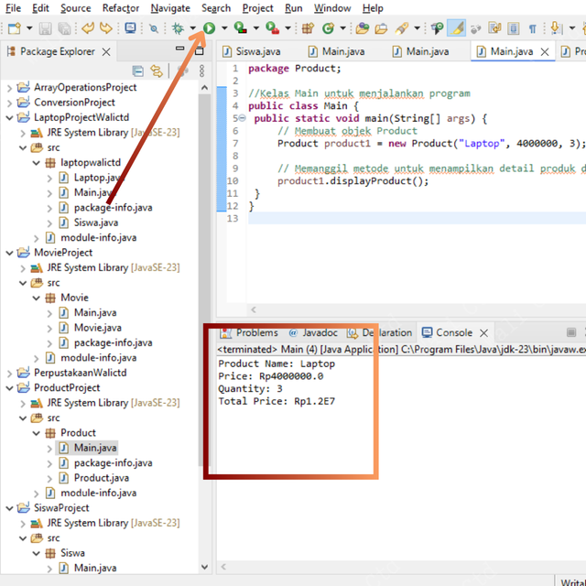Close the Console view tab
The image size is (586, 586).
[483, 333]
